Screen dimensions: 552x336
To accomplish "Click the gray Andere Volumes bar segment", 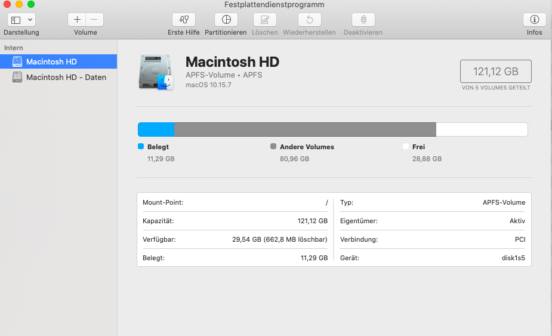I will pos(304,130).
